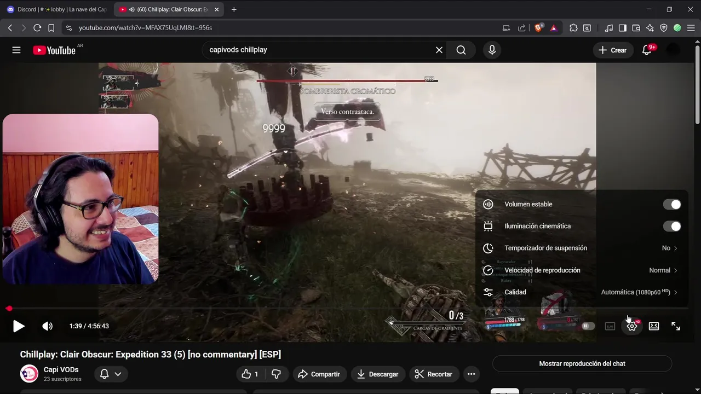The width and height of the screenshot is (701, 394).
Task: Install app icon in address bar
Action: point(506,27)
